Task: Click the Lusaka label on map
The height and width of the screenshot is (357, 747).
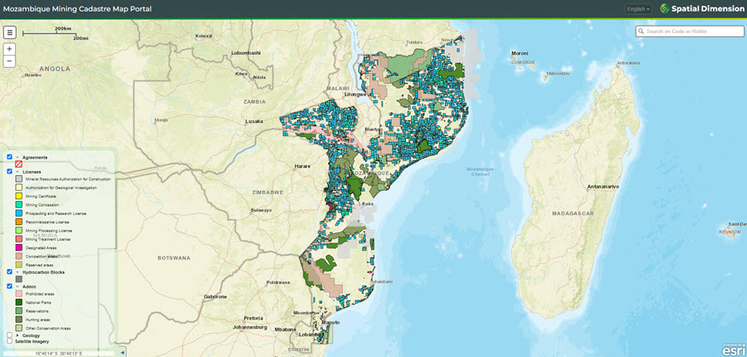Action: (254, 121)
